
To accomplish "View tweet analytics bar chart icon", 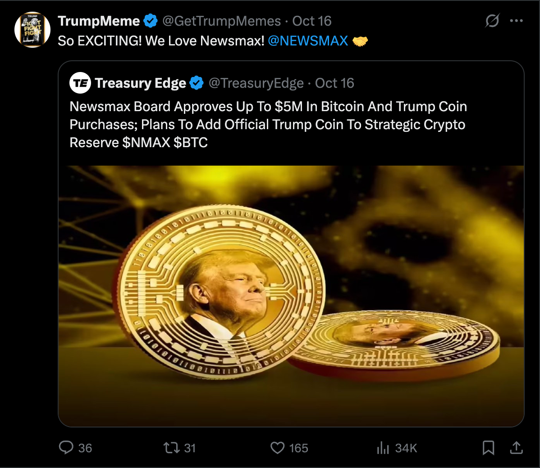I will 383,448.
